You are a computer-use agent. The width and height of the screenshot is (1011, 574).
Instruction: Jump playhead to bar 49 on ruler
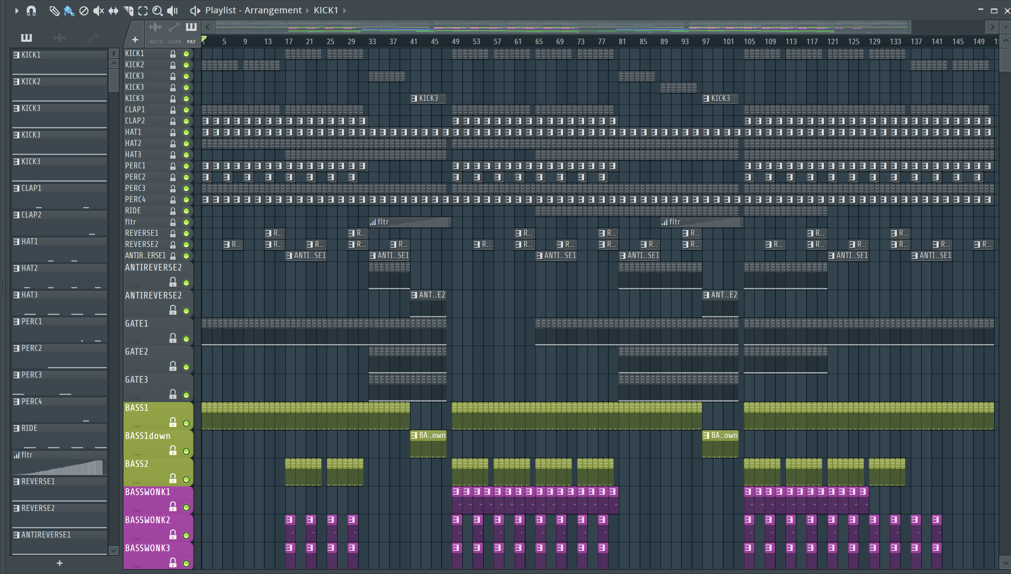coord(455,41)
